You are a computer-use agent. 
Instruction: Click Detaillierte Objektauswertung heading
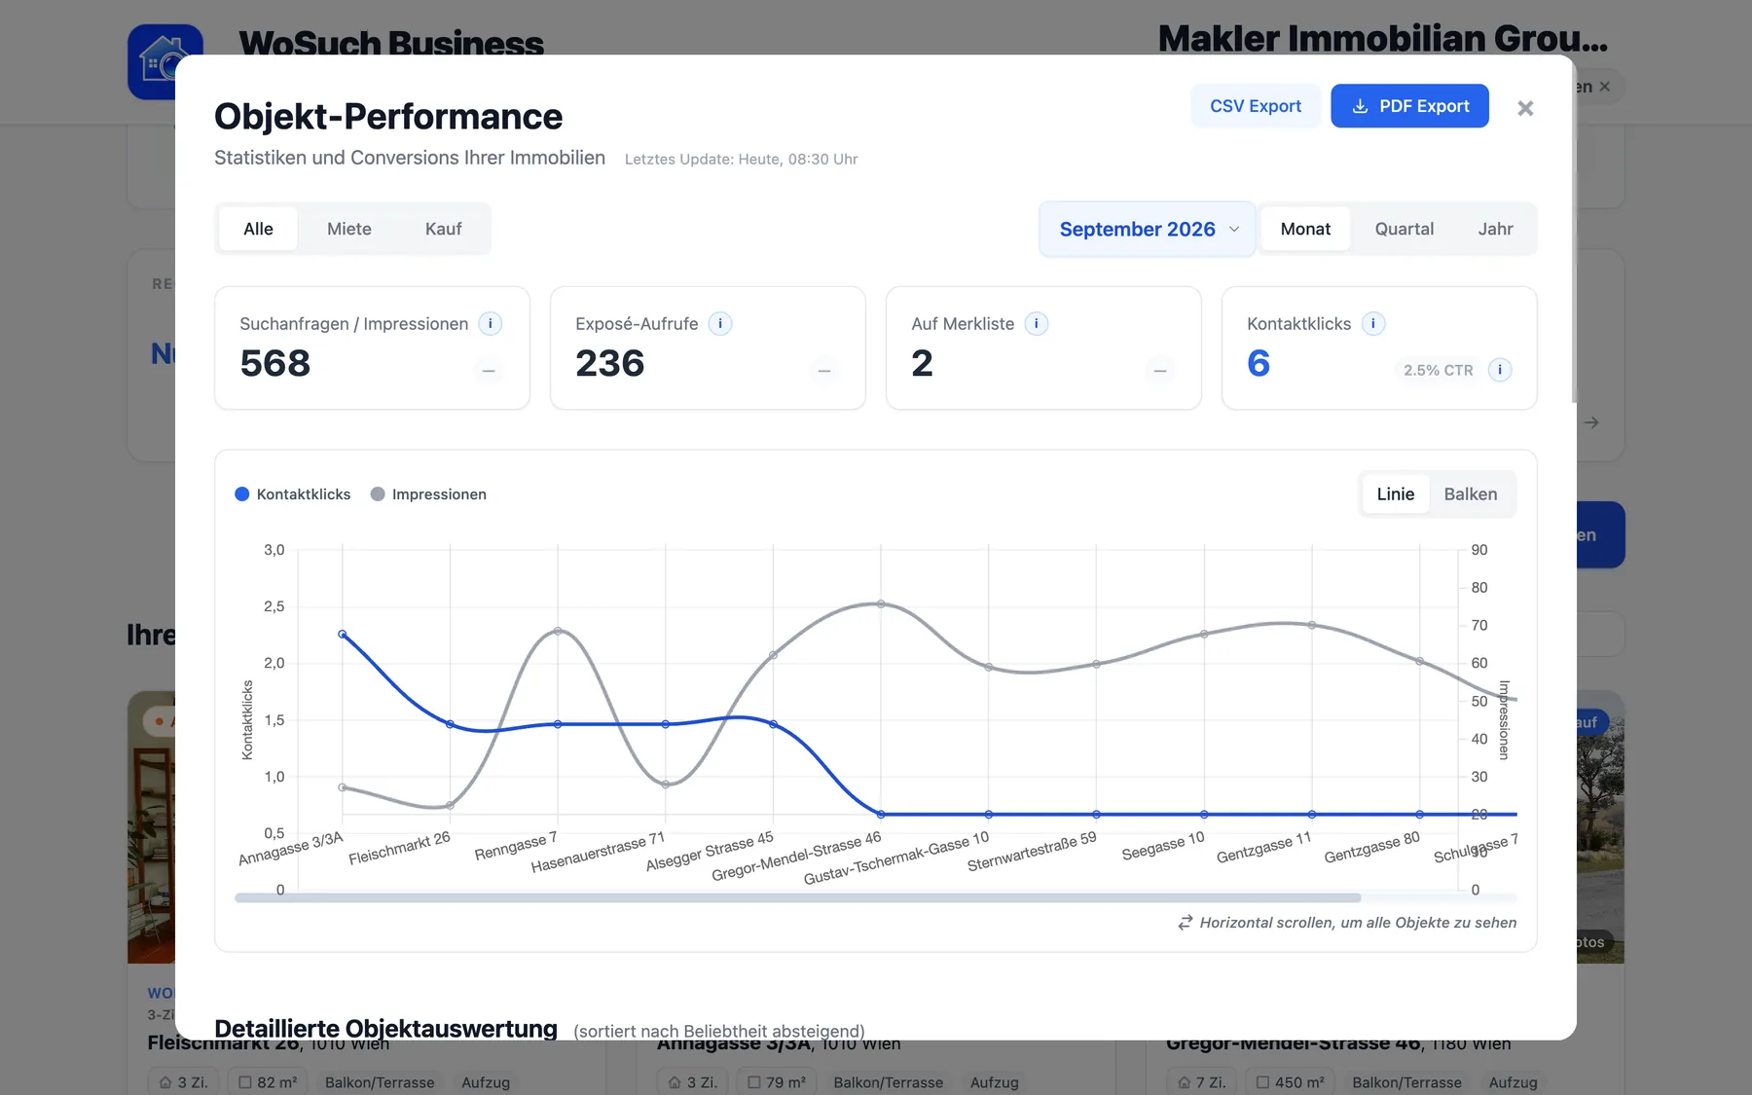coord(385,1028)
